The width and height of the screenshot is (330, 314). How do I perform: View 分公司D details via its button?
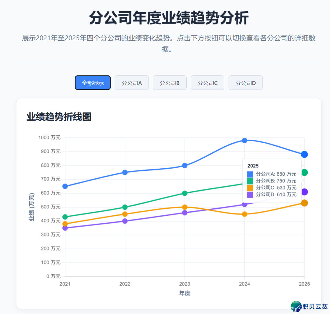pos(245,83)
